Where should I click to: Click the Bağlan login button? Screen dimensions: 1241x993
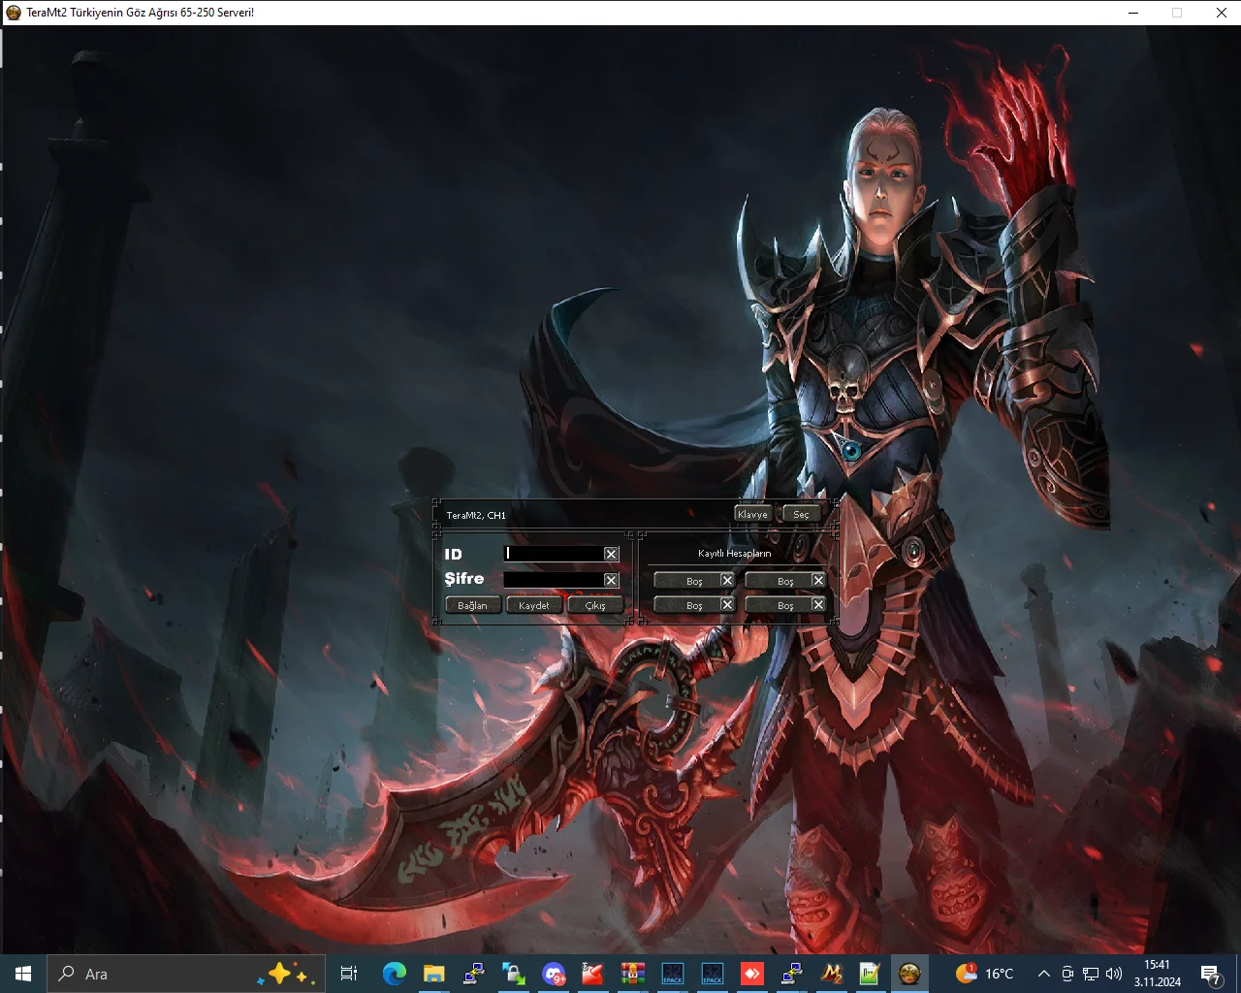(x=472, y=605)
